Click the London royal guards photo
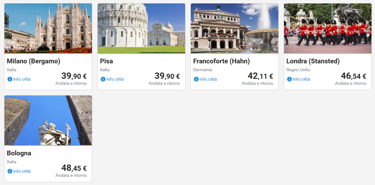 point(328,28)
